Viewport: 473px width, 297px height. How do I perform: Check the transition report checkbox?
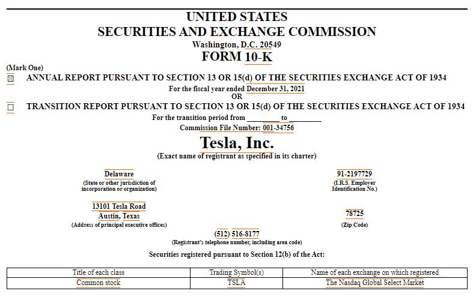tap(10, 107)
